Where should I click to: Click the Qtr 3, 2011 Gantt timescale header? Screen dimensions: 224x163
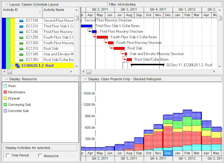[x=129, y=10]
